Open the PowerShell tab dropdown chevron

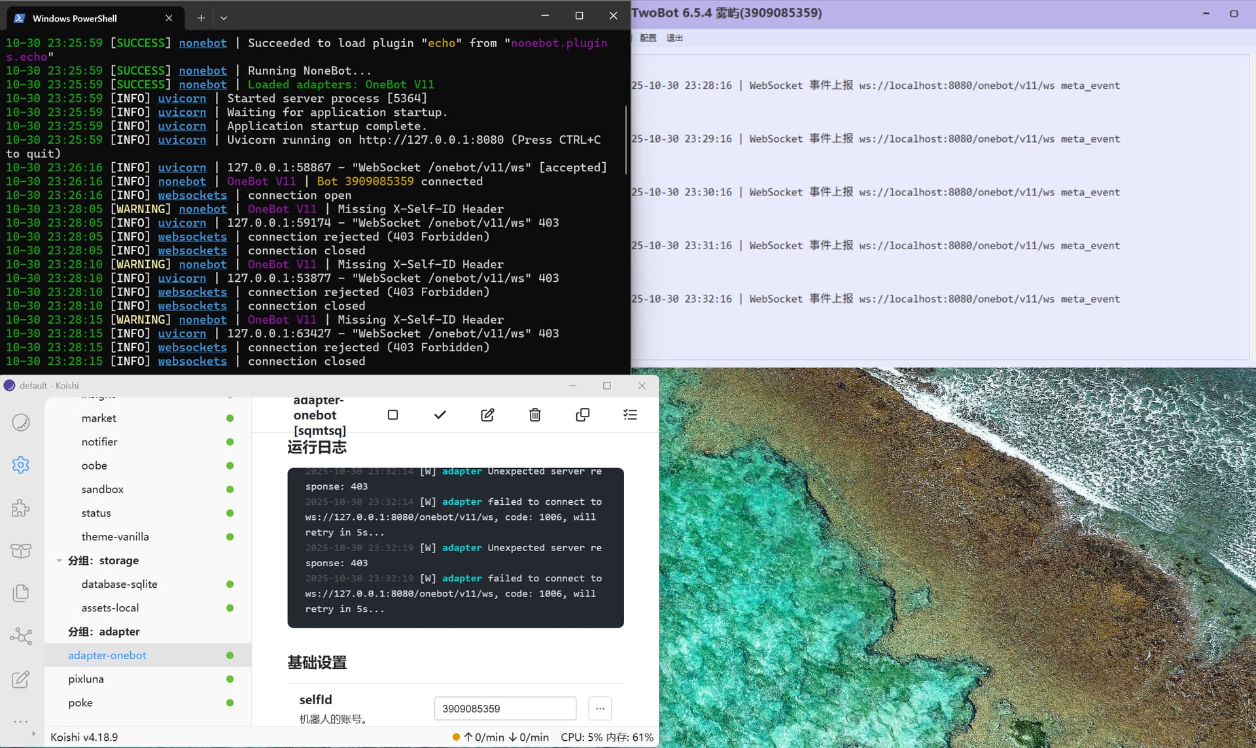coord(224,18)
